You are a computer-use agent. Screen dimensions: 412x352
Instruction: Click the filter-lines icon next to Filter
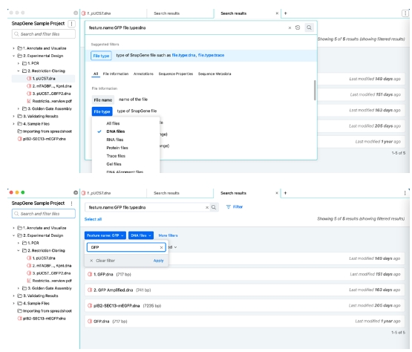tap(229, 207)
